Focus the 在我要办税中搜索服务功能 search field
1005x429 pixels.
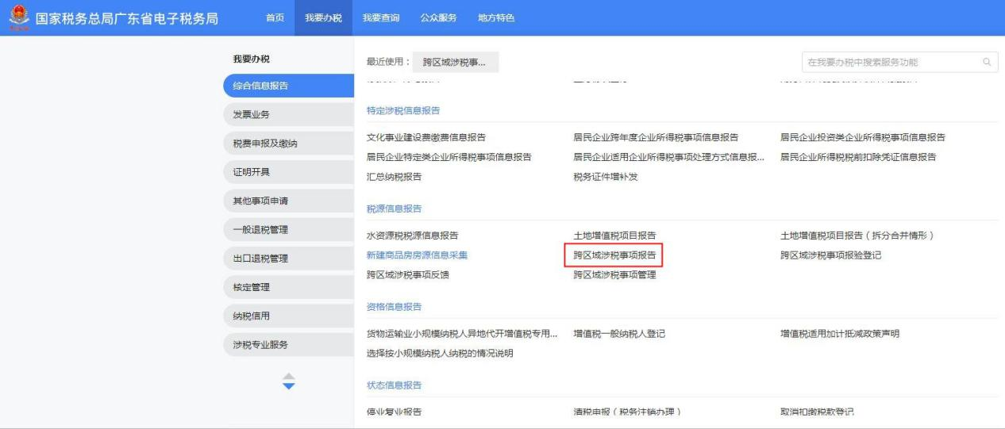tap(889, 62)
